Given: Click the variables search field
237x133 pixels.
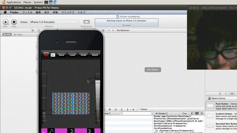Looking at the screenshot, I should pyautogui.click(x=136, y=113).
